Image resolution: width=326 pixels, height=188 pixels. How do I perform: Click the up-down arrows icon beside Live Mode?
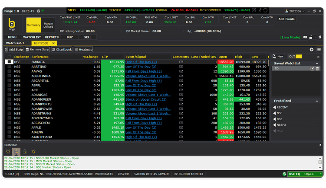click(x=320, y=37)
